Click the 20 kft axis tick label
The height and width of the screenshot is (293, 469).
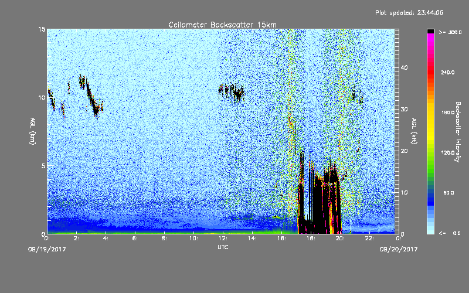[404, 151]
